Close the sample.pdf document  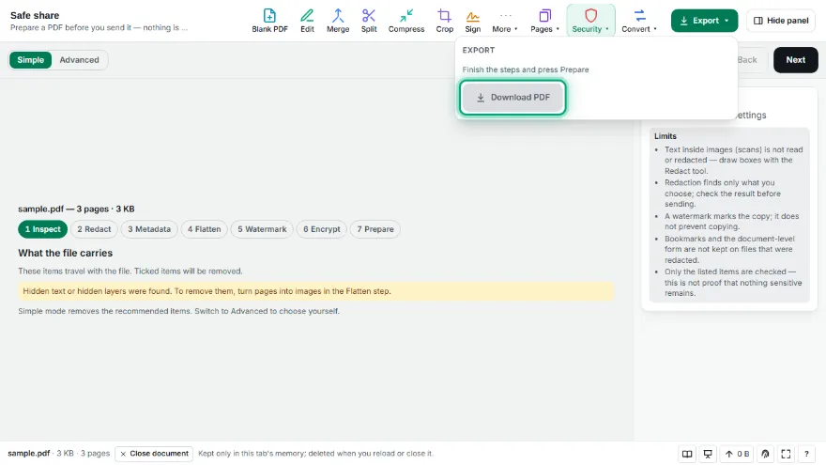[154, 454]
